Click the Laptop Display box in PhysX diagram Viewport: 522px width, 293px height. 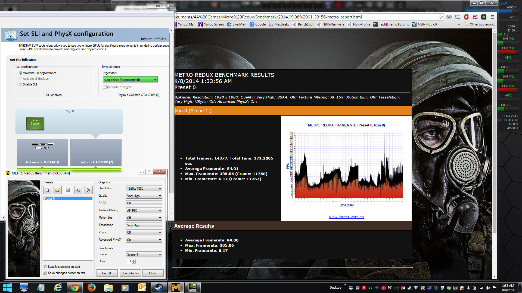click(x=35, y=124)
